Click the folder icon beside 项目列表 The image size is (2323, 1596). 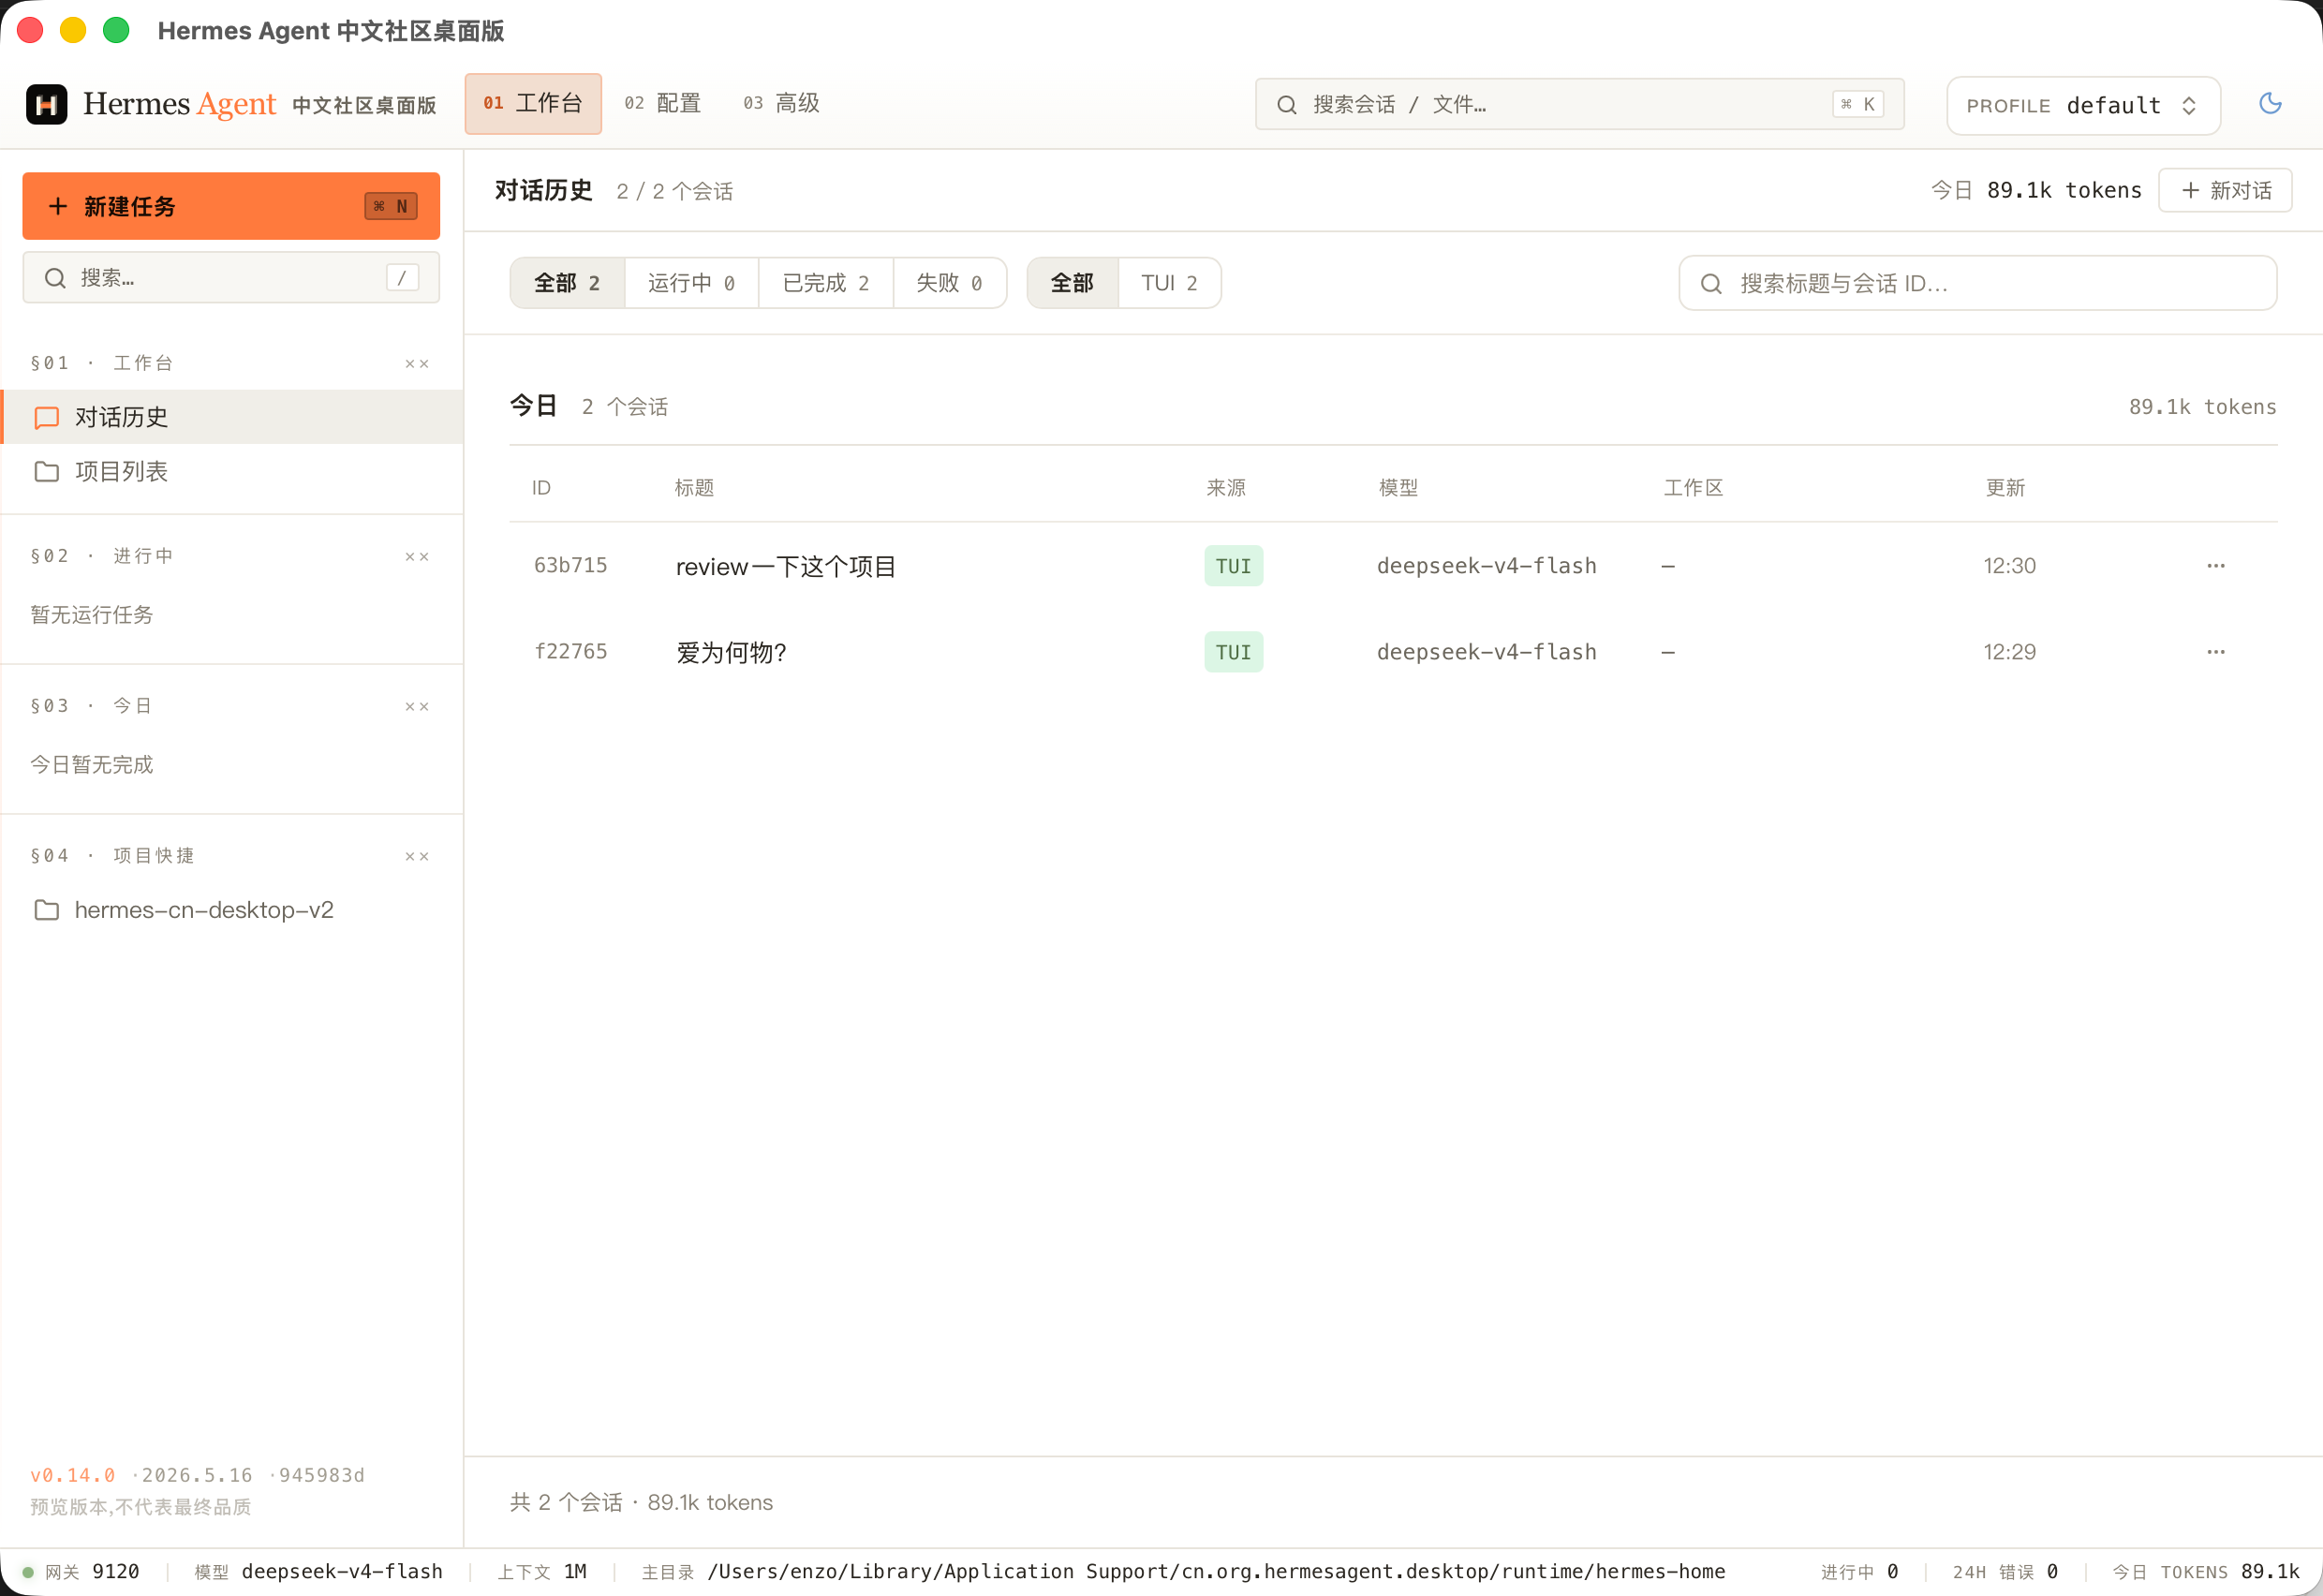point(46,471)
